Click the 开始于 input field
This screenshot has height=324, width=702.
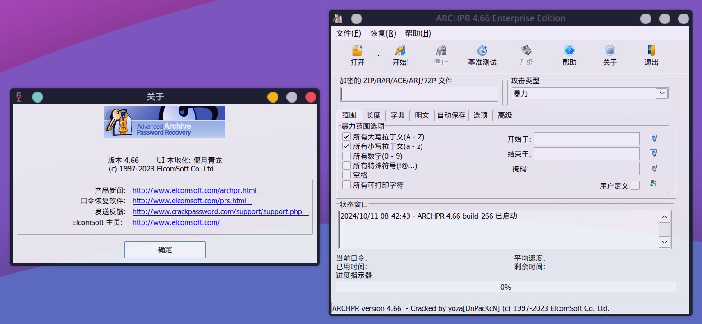[587, 139]
